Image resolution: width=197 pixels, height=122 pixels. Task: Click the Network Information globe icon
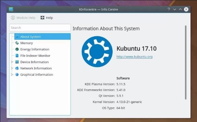(x=17, y=68)
